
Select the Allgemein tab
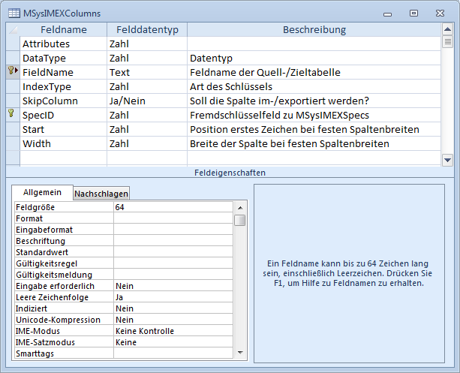tap(42, 192)
